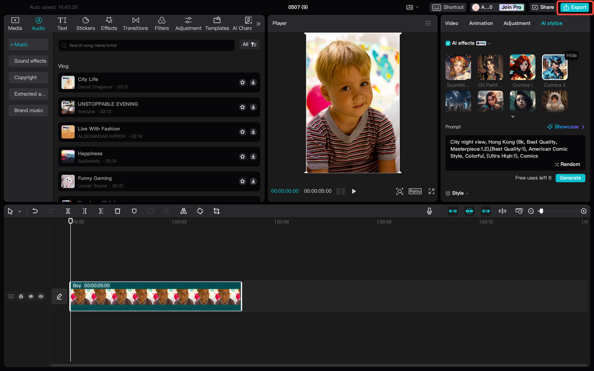Click the Record voiceover microphone icon
The image size is (594, 371).
point(429,211)
